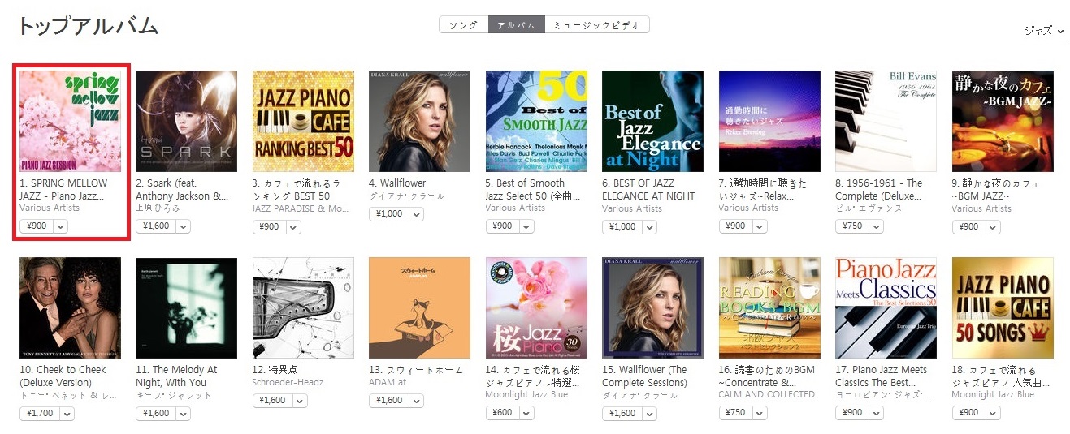Switch to the ミュージックビデオ tab

tap(596, 25)
